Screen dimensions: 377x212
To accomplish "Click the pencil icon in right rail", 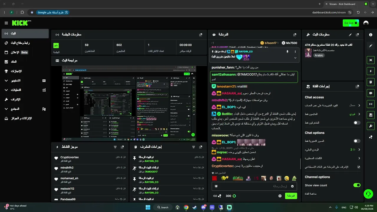I will coord(371,46).
